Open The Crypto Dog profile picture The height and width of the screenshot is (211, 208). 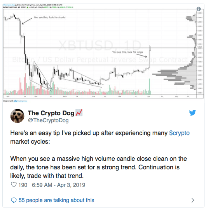pyautogui.click(x=17, y=116)
